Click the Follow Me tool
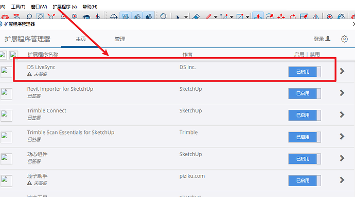This screenshot has width=355, height=197. click(270, 17)
